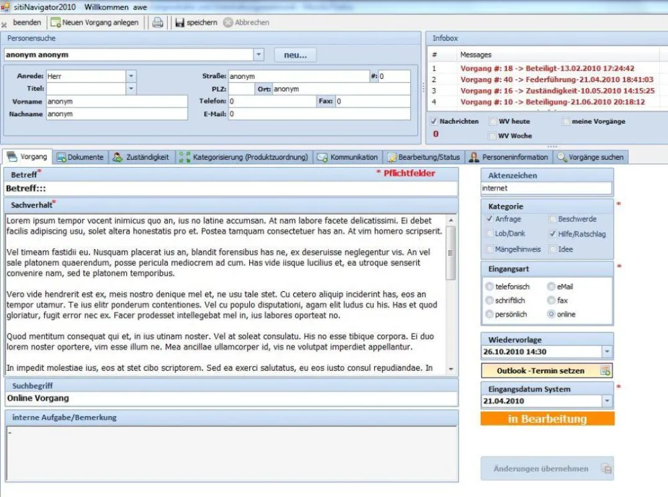The width and height of the screenshot is (668, 497).
Task: Select schriftlich as Eingangsart
Action: [489, 300]
